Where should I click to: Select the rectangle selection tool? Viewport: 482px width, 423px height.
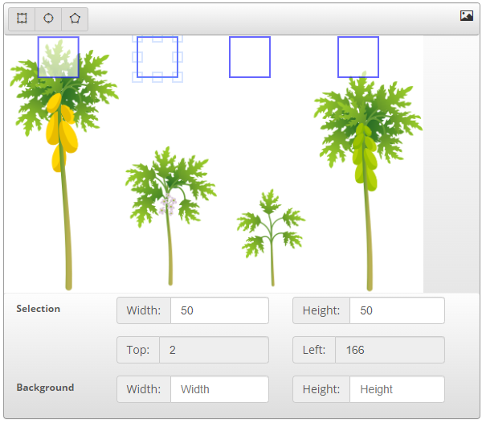point(22,18)
